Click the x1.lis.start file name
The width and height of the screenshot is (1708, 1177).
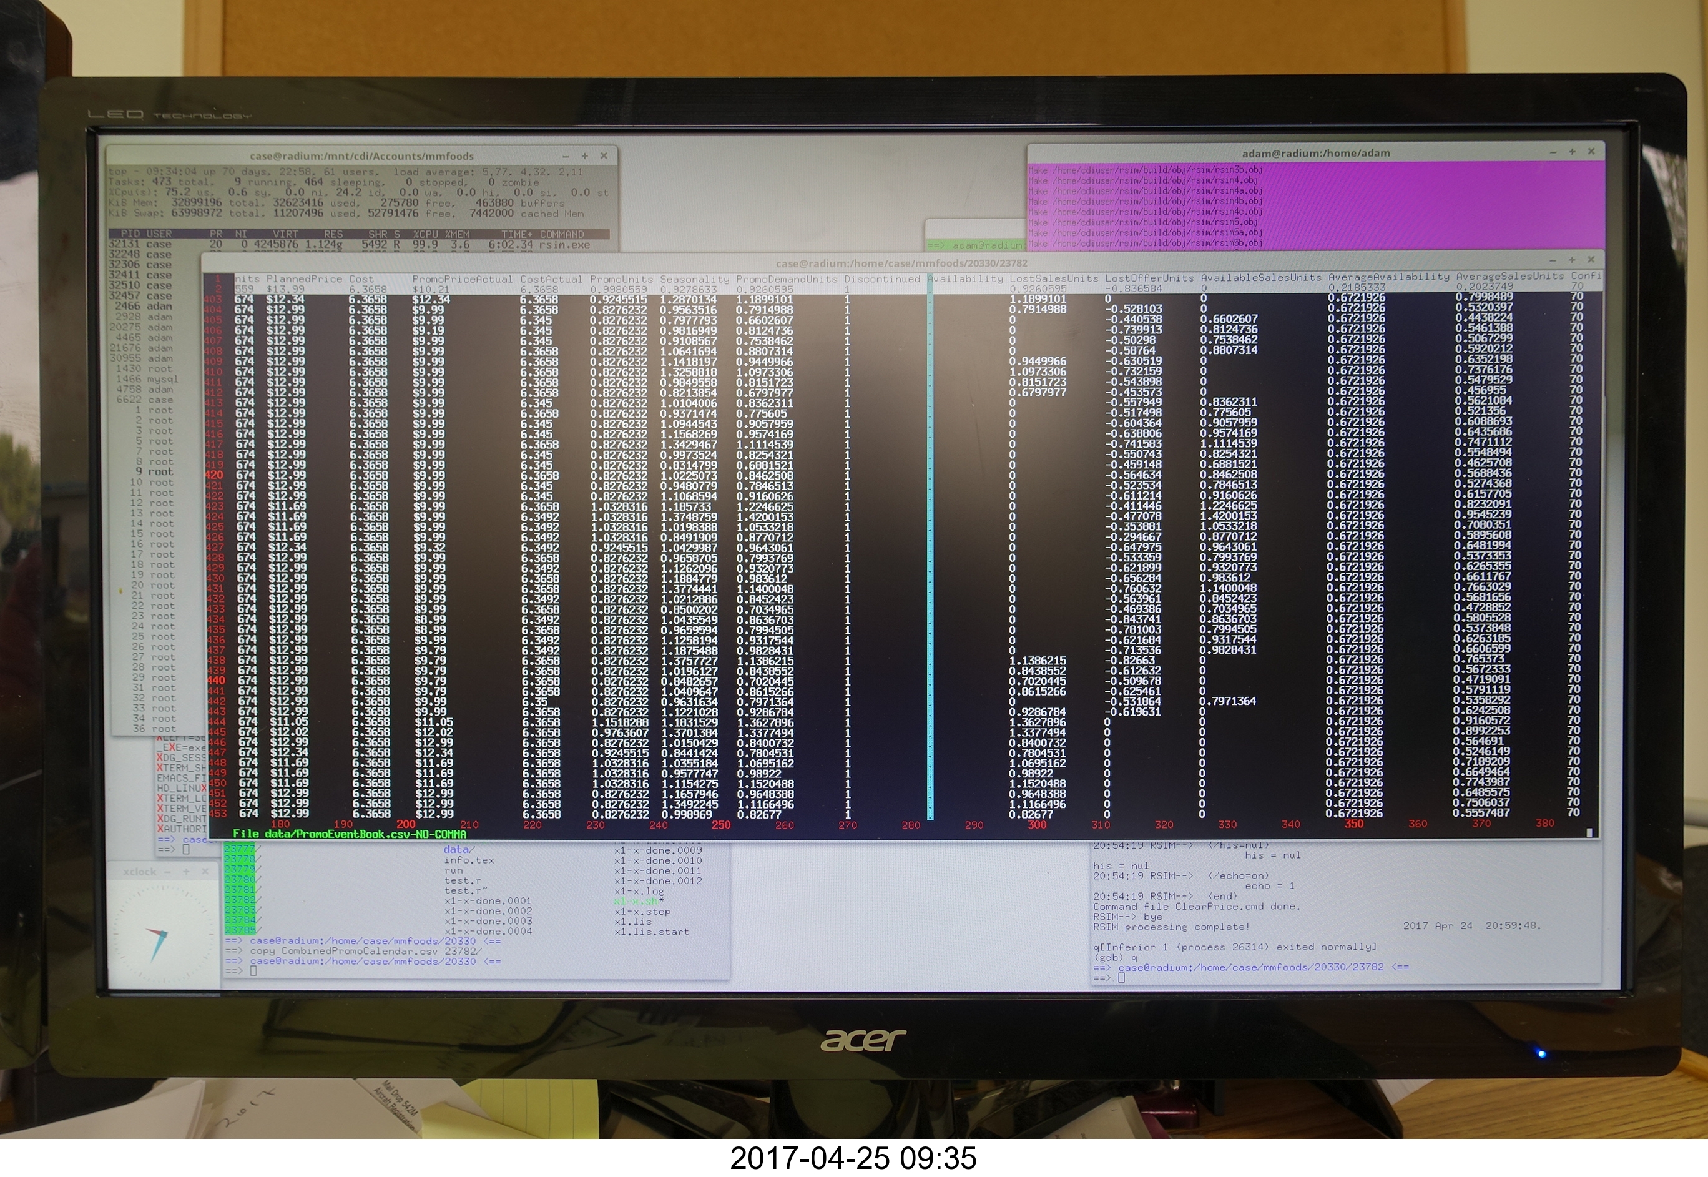click(x=652, y=932)
